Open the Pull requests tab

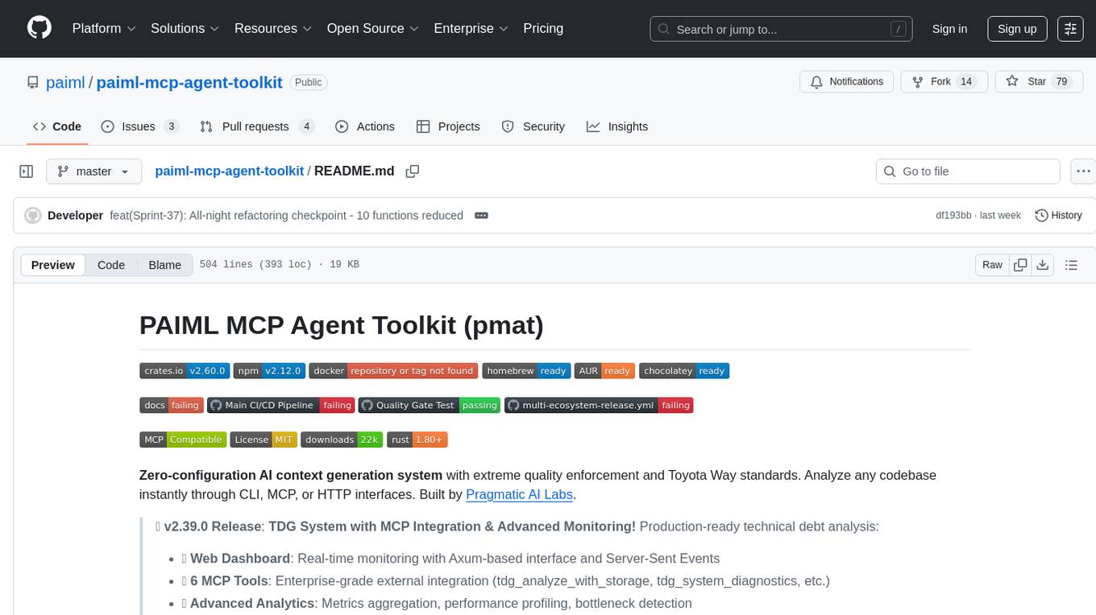256,126
